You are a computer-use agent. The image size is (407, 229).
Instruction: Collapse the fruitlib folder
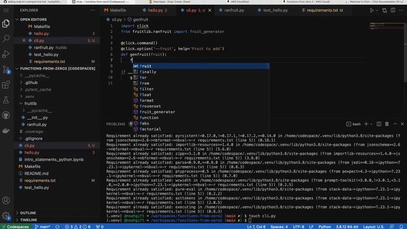tap(31, 104)
